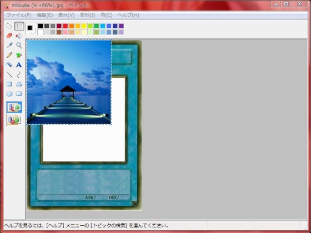The height and width of the screenshot is (233, 311).
Task: Choose the Brush tool
Action: point(19,55)
